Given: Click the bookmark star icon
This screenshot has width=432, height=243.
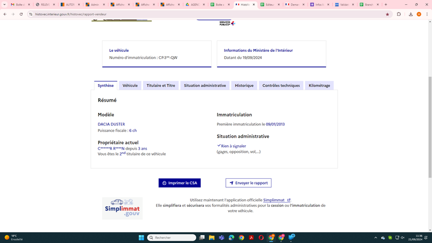Looking at the screenshot, I should [x=387, y=15].
